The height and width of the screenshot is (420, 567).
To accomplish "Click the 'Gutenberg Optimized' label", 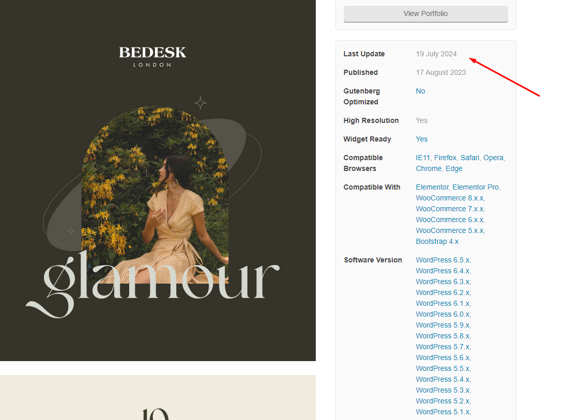I will point(362,97).
